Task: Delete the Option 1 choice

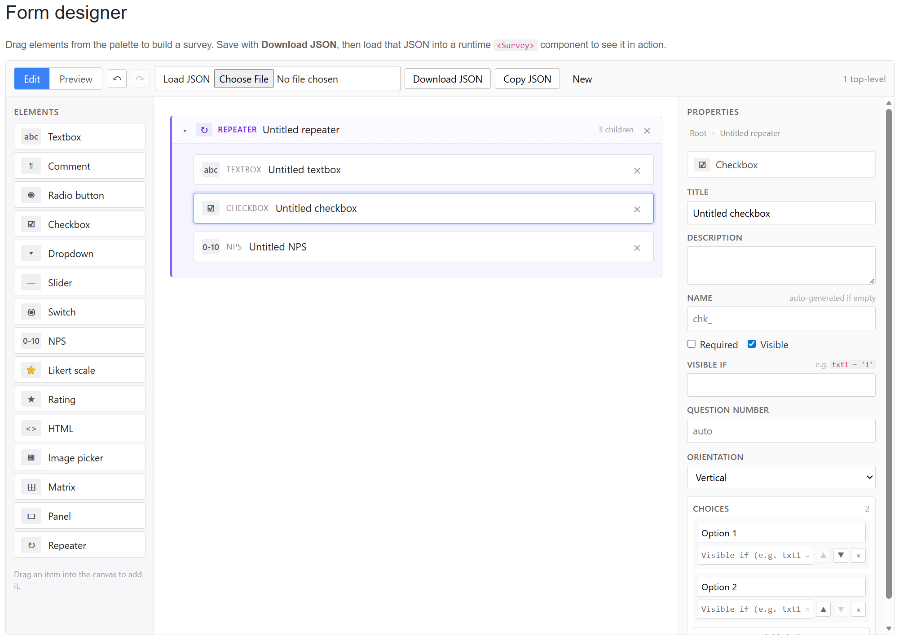Action: pos(858,555)
